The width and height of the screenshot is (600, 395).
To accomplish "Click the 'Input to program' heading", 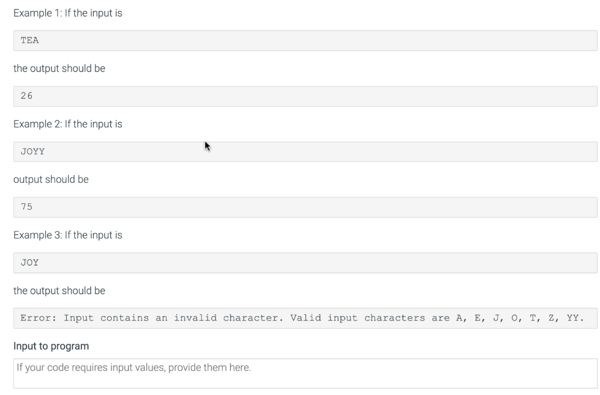I will [x=51, y=346].
